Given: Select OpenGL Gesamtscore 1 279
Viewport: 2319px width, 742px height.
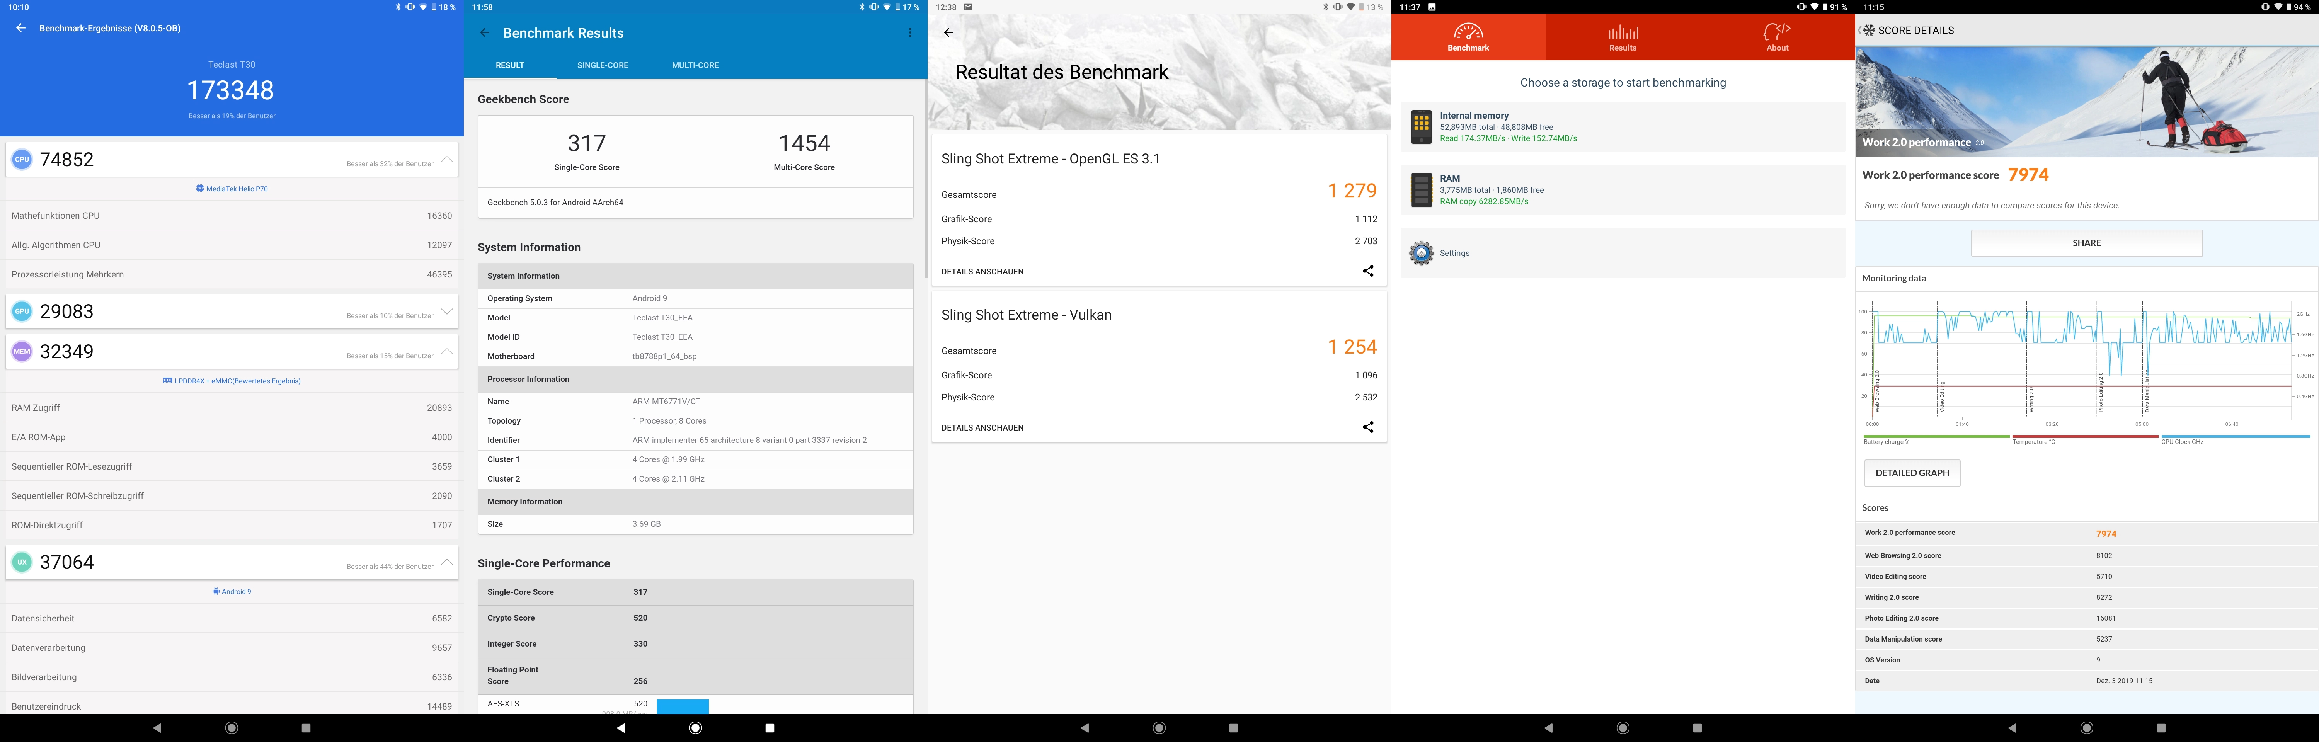Looking at the screenshot, I should [x=1352, y=191].
